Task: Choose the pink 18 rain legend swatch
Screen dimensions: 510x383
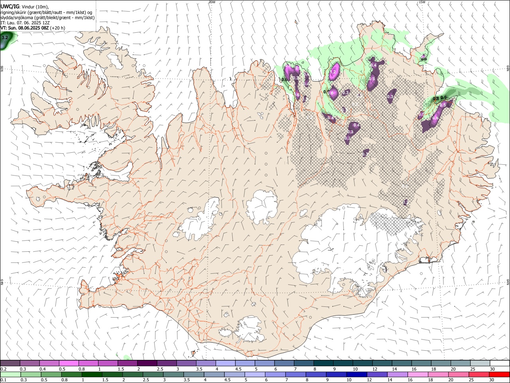Action: (x=437, y=374)
